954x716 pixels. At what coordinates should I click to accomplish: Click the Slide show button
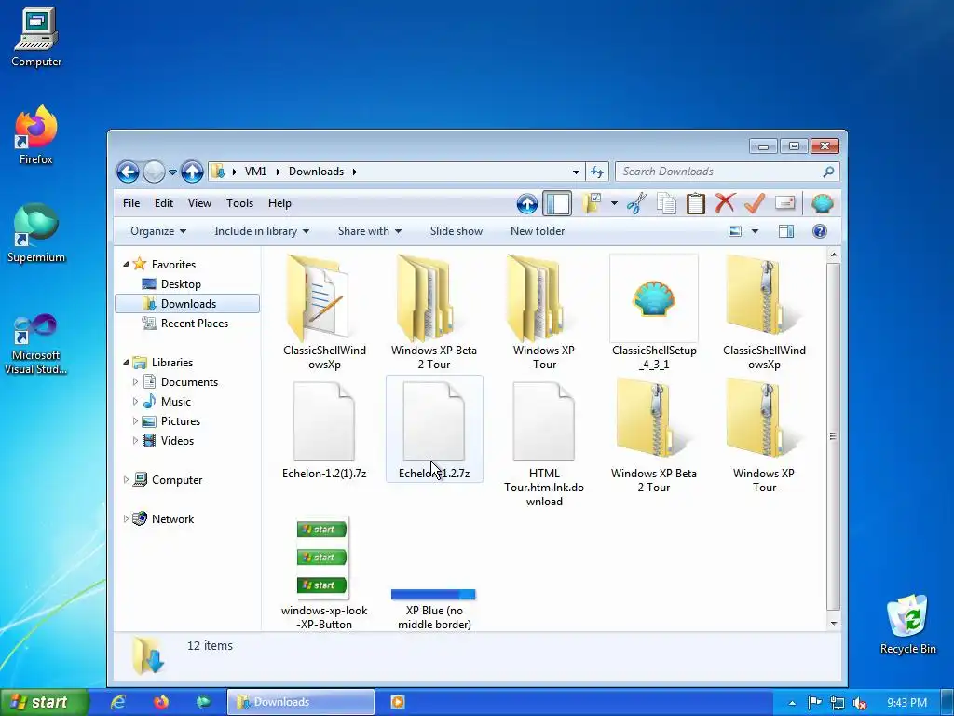point(457,231)
